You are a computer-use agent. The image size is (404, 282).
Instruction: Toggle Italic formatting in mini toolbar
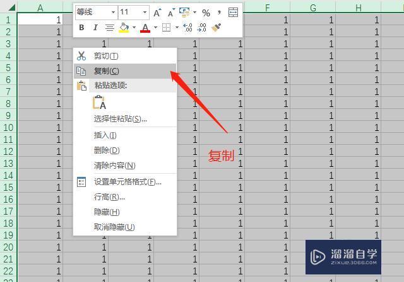tap(95, 27)
